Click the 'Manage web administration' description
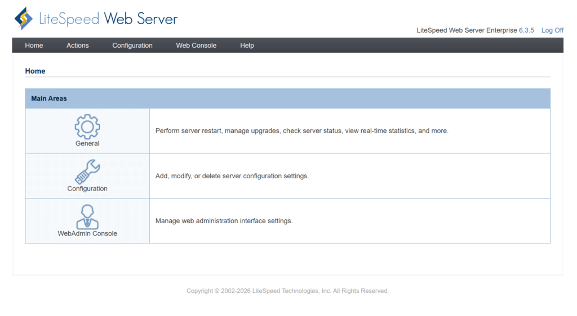Screen dimensions: 577x316 click(224, 221)
